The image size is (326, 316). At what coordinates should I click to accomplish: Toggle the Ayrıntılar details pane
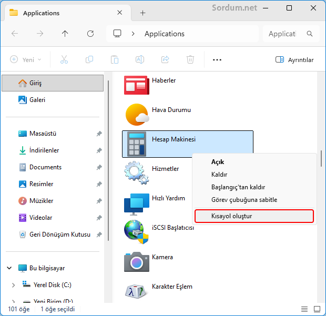(x=294, y=59)
